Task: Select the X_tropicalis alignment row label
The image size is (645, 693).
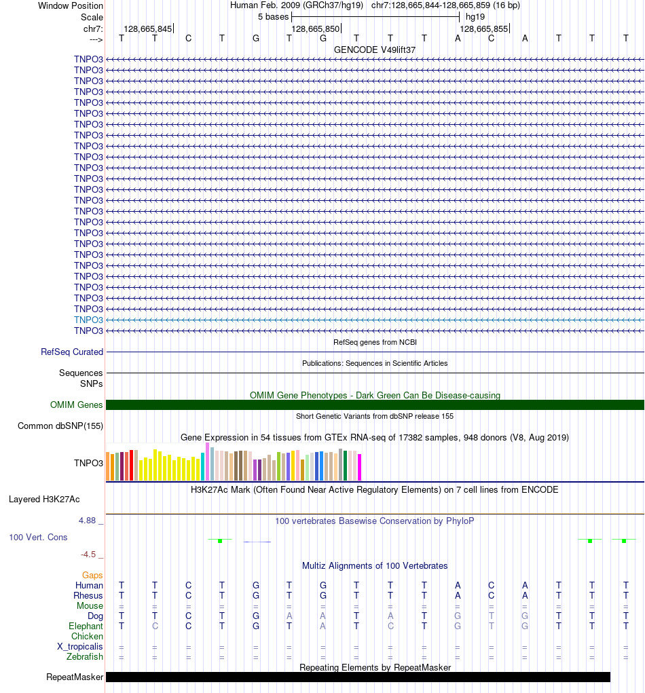Action: 80,647
